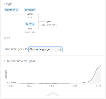This screenshot has height=99, width=106.
Task: Click the 1900 label on chart axis
Action: (52, 86)
